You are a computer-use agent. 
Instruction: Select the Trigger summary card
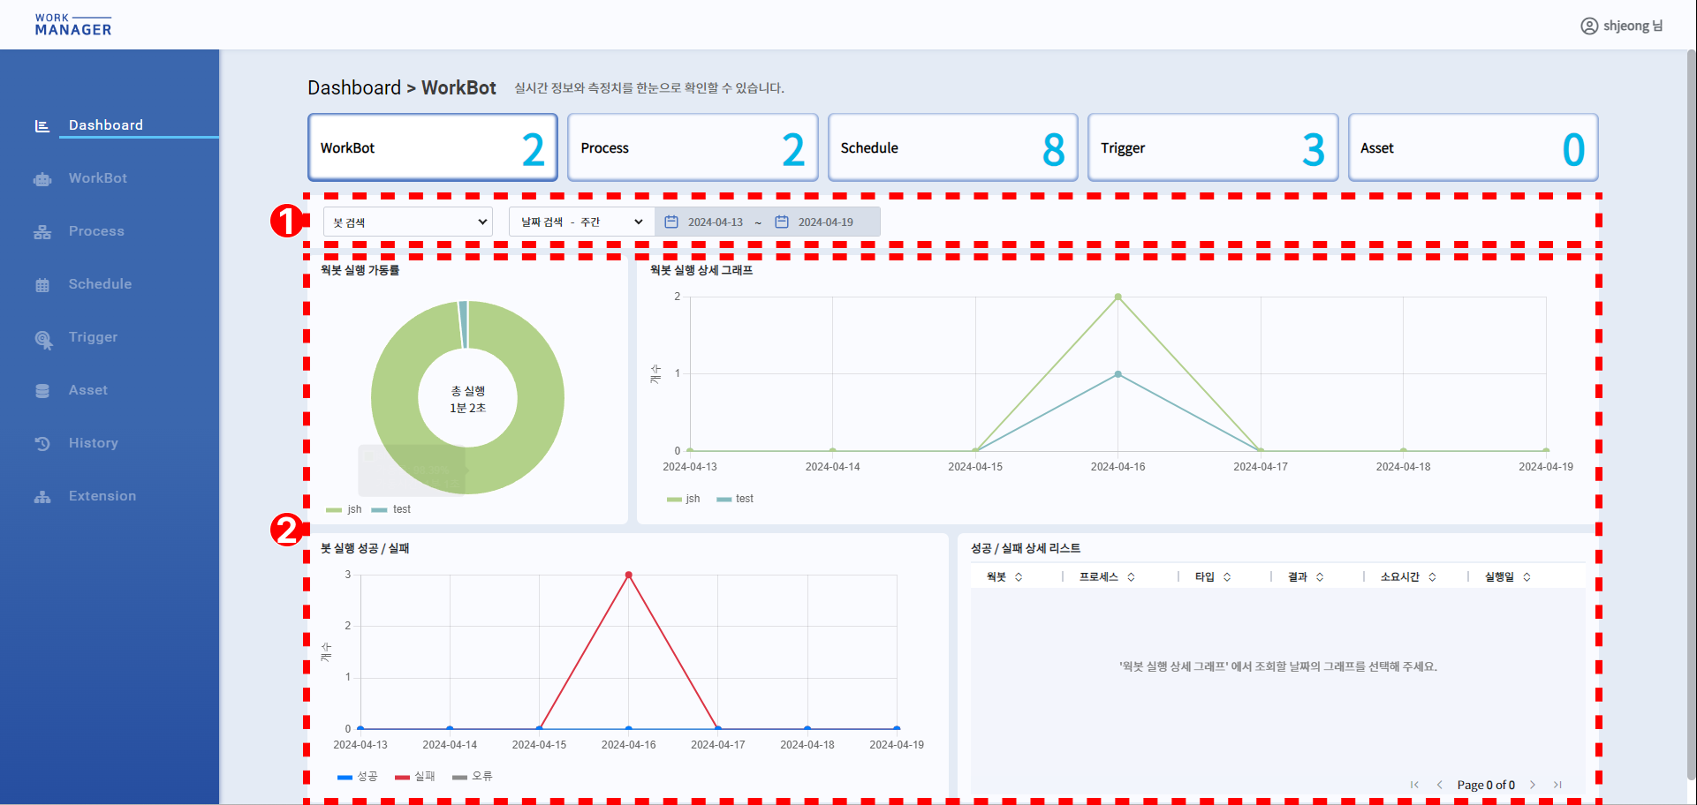1213,147
